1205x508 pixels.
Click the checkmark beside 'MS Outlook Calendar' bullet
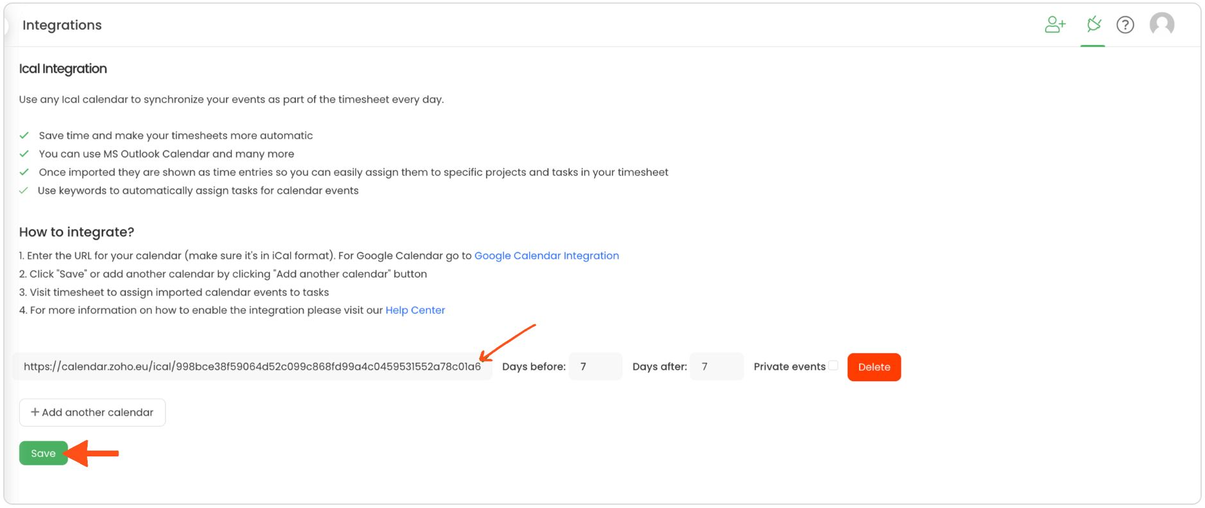point(24,154)
